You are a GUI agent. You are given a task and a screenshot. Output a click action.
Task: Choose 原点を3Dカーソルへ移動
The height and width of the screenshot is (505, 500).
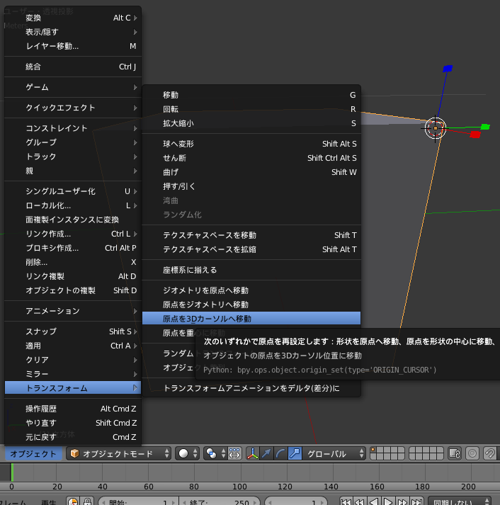[251, 319]
